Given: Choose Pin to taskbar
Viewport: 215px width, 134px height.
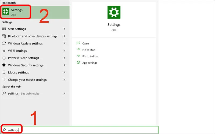Looking at the screenshot, I should point(90,56).
